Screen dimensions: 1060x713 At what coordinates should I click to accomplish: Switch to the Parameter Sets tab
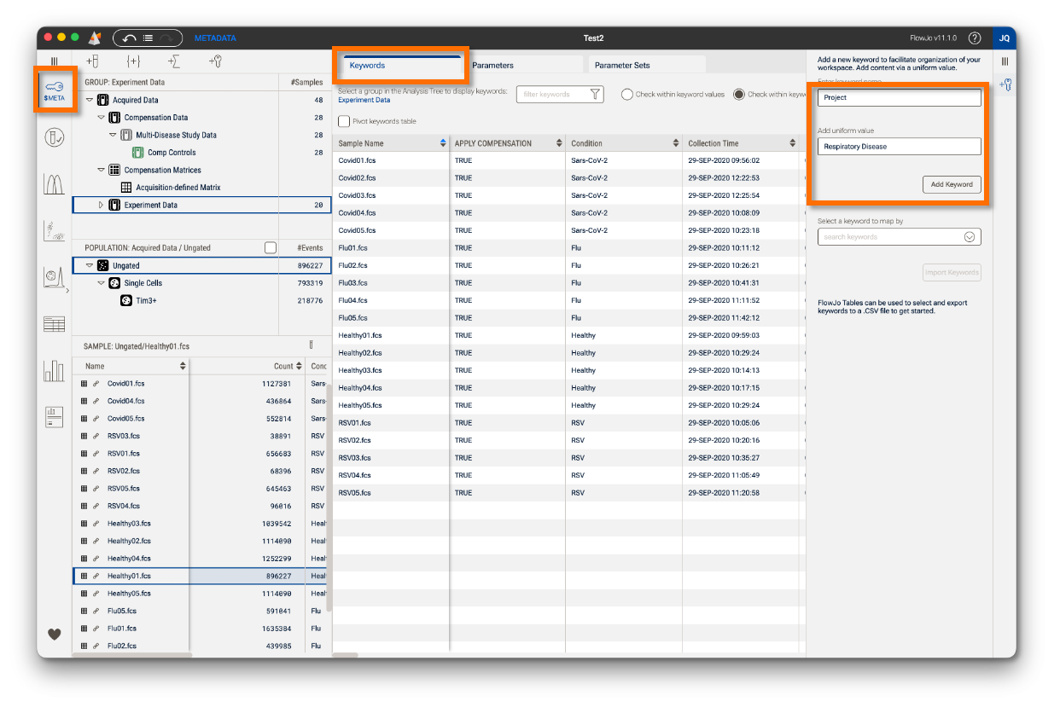(621, 65)
